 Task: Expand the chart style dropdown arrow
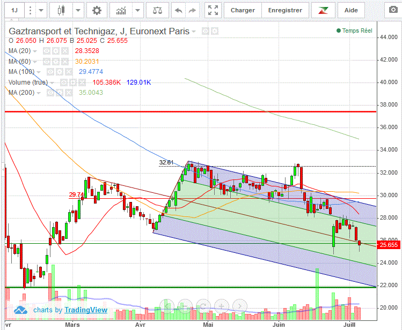tap(78, 11)
